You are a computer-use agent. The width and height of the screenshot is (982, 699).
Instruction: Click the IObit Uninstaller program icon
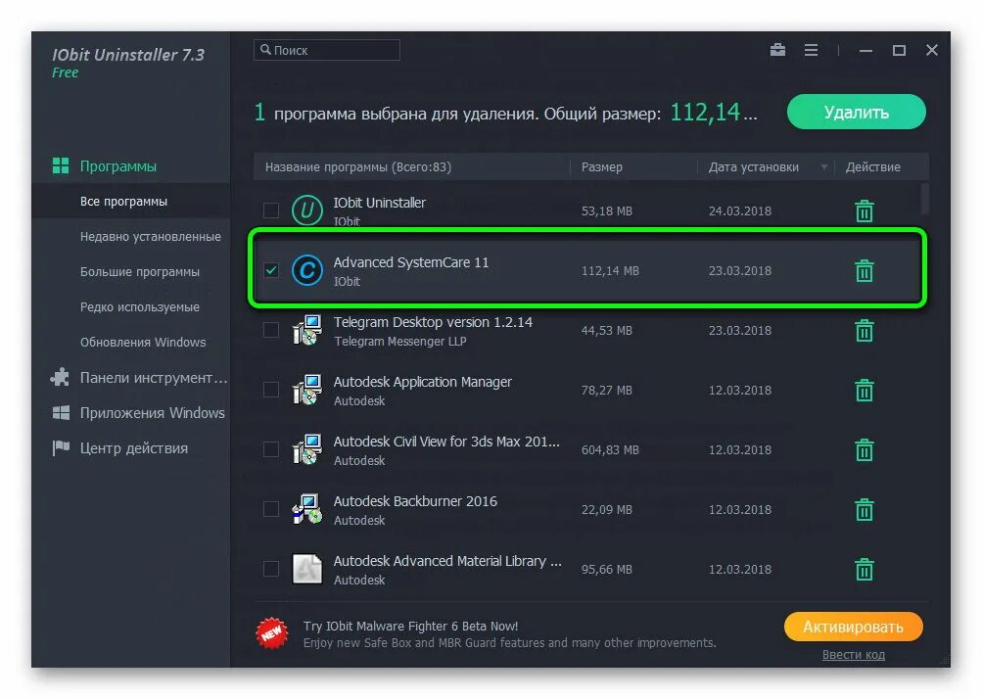306,210
